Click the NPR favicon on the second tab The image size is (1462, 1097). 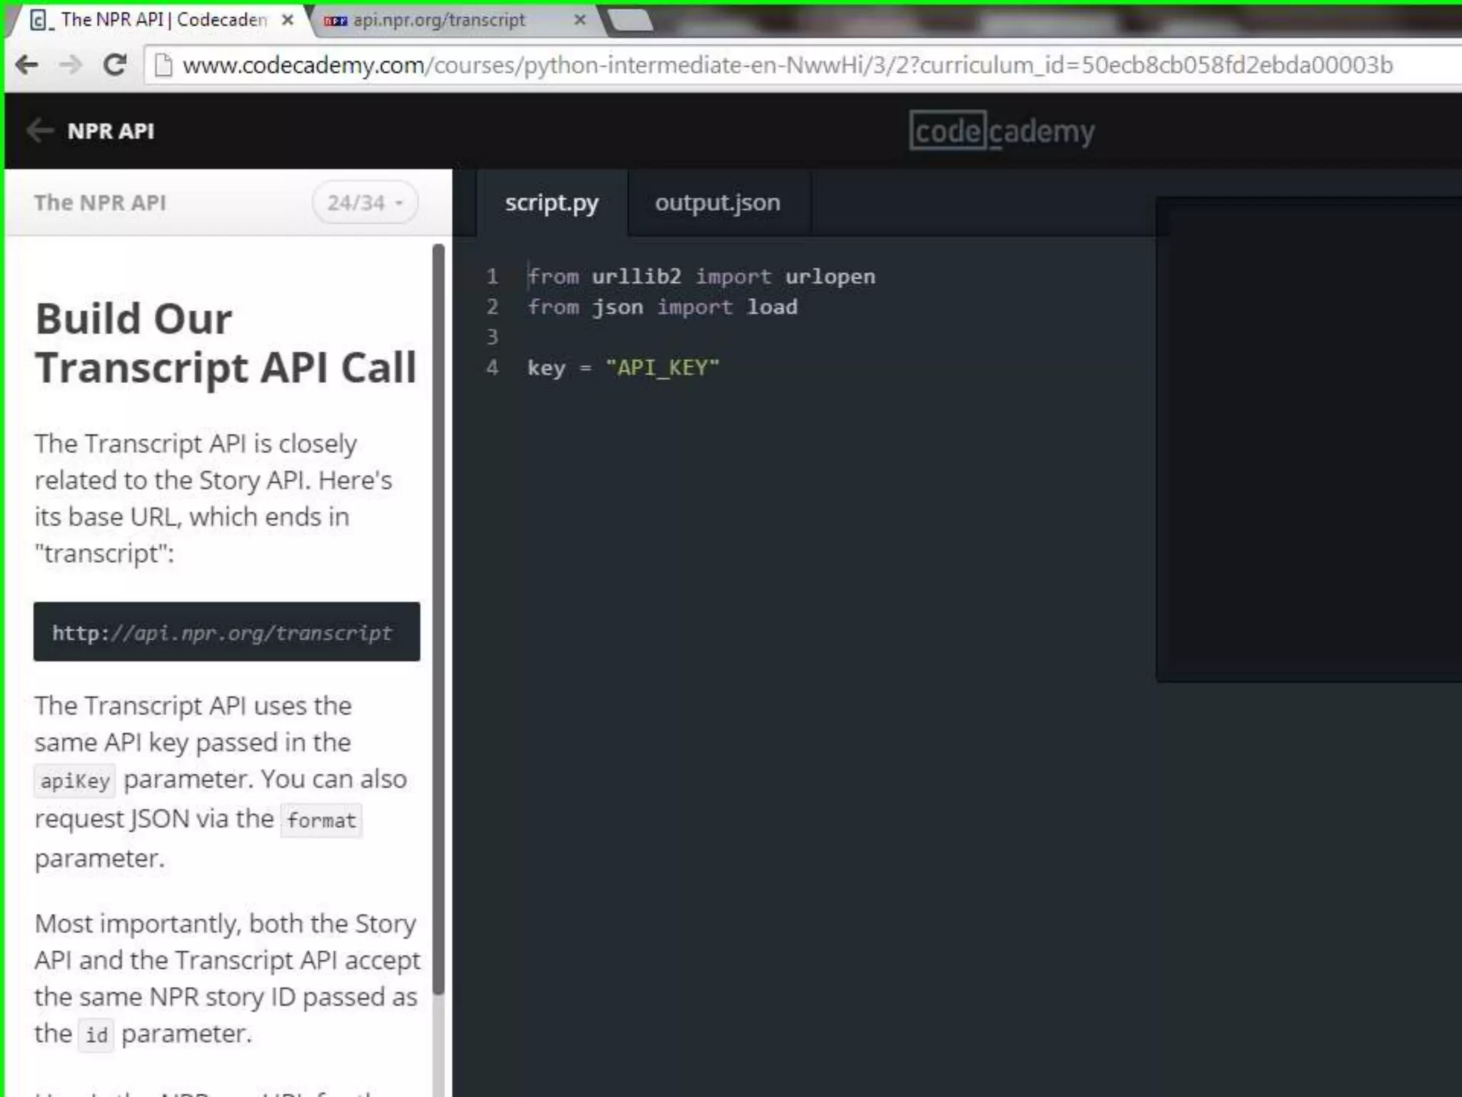[335, 21]
